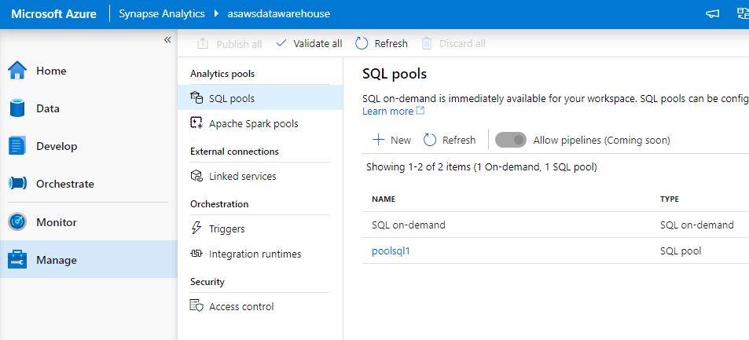The image size is (749, 340).
Task: Click the Orchestration section heading
Action: (x=219, y=204)
